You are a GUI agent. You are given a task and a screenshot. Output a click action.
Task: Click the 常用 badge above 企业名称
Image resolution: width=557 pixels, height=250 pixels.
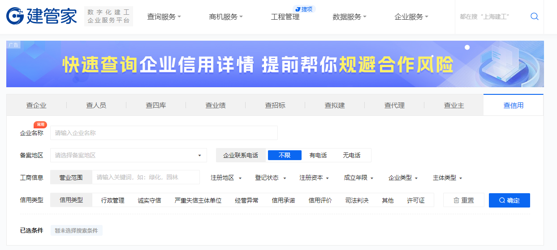40,125
